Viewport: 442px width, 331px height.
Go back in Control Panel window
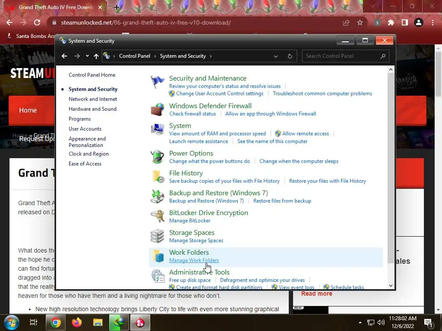pyautogui.click(x=64, y=56)
